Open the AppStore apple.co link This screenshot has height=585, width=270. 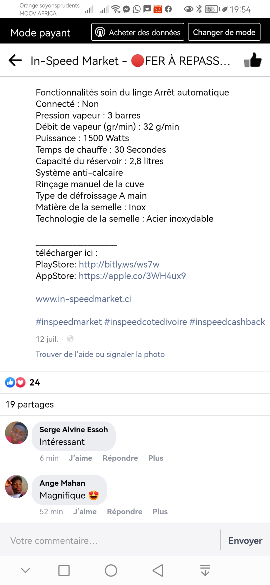coord(132,276)
